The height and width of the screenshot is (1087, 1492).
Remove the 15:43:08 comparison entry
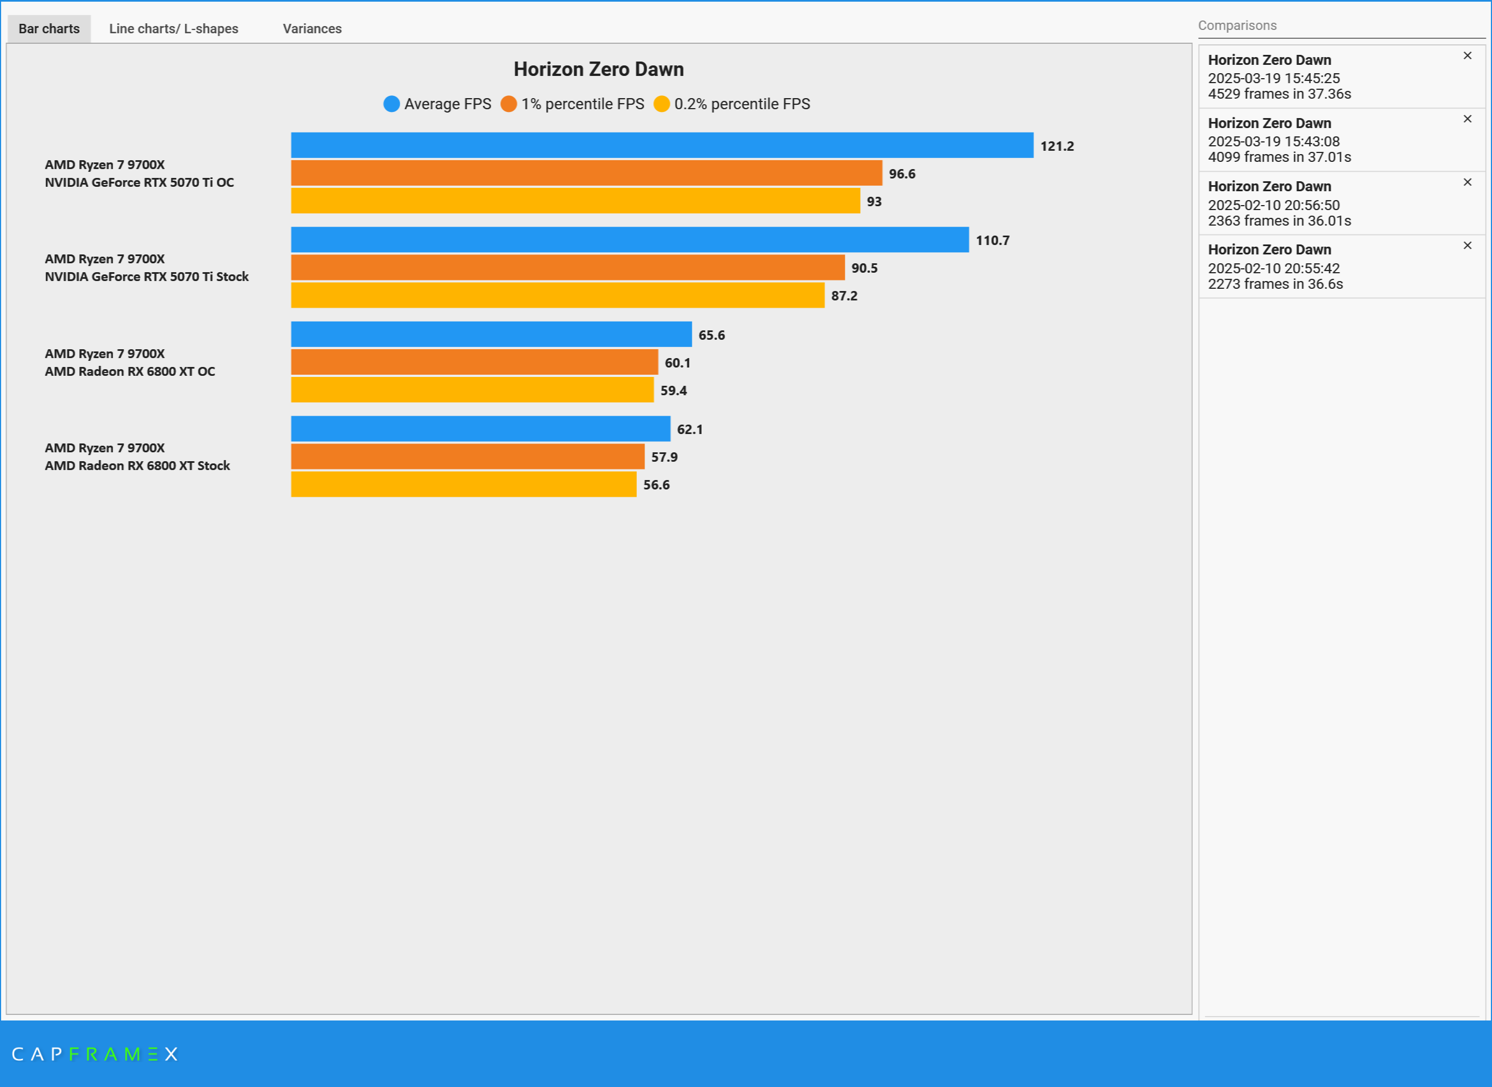[1467, 119]
